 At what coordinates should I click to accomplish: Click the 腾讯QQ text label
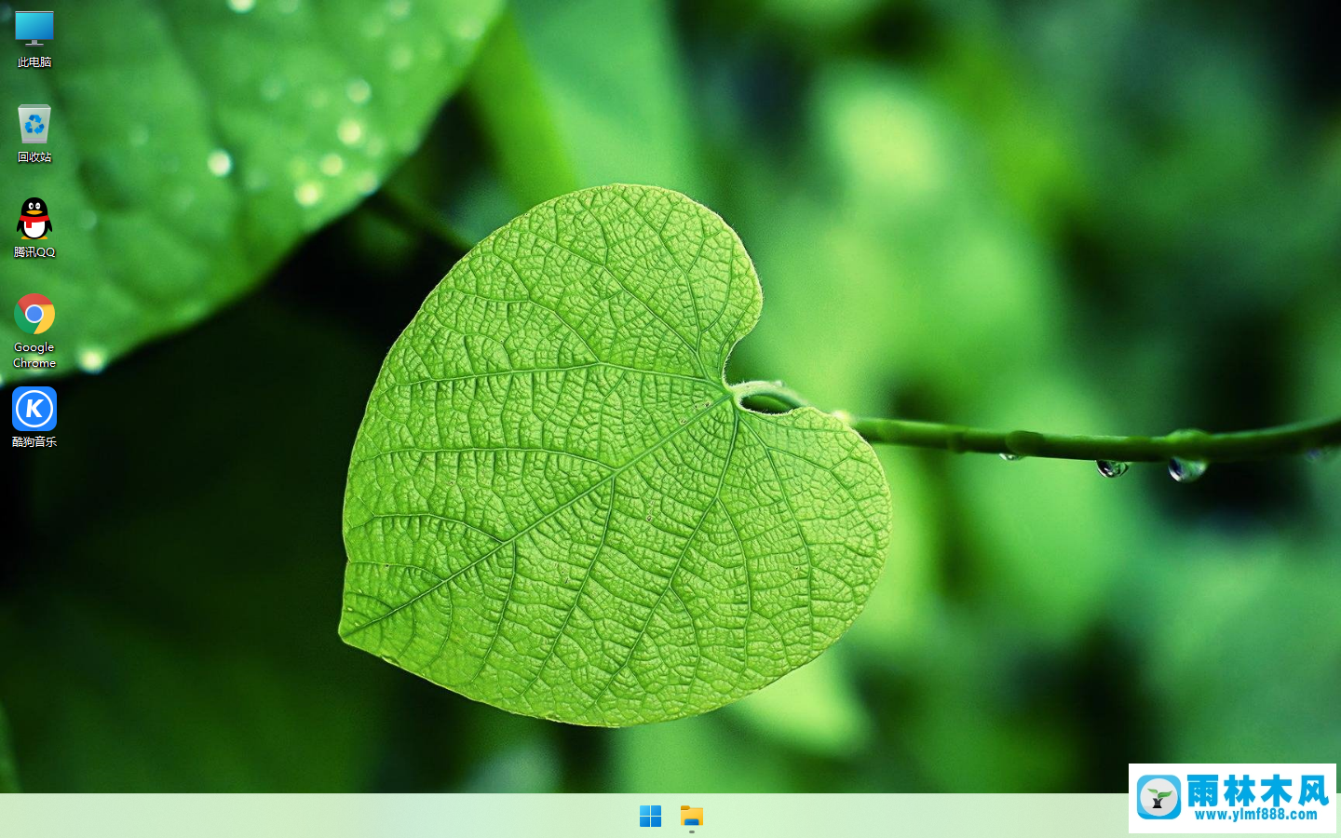coord(34,252)
